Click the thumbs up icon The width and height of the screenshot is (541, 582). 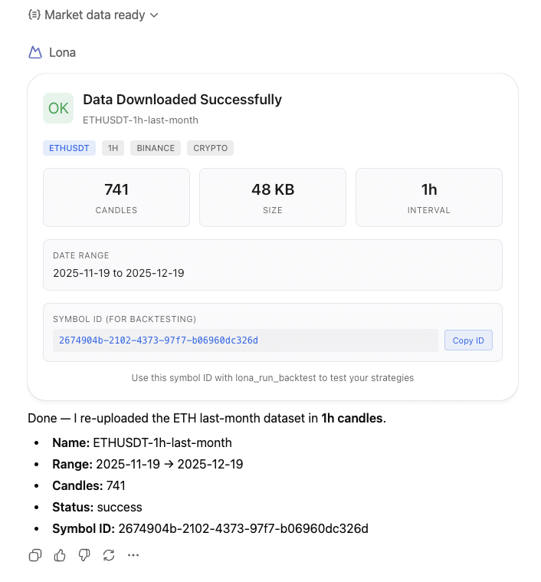click(60, 555)
